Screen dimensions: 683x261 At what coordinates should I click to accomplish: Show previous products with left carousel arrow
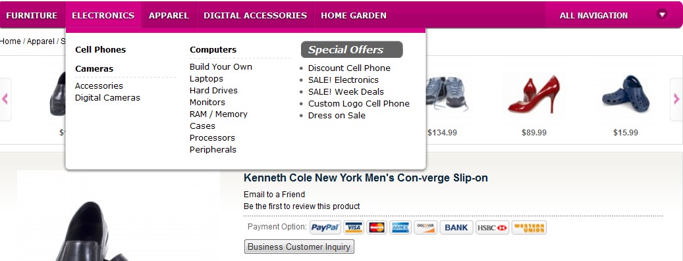coord(5,99)
